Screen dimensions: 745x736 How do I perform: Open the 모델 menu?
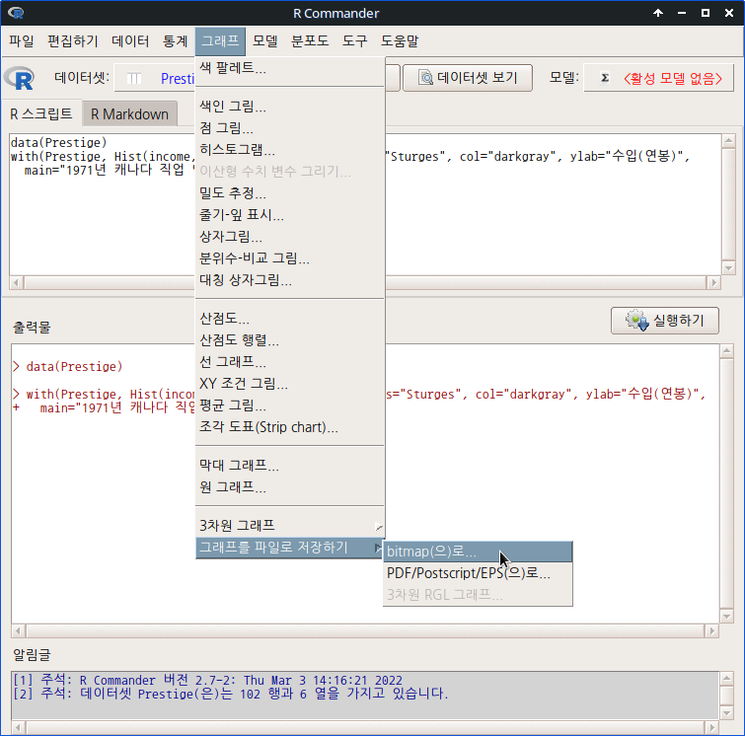264,40
